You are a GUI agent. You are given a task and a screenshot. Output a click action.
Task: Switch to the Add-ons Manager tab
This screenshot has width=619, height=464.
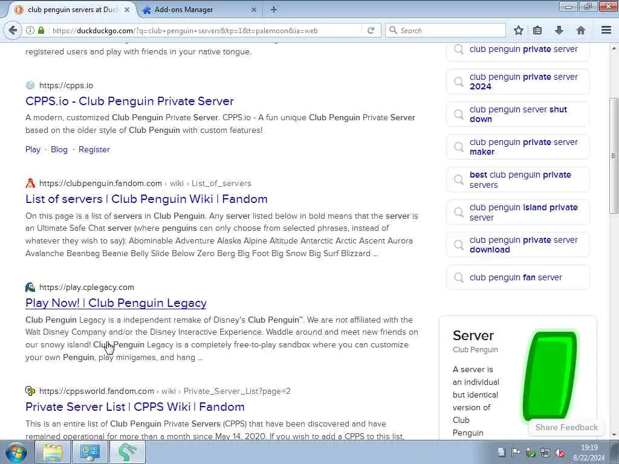(199, 10)
